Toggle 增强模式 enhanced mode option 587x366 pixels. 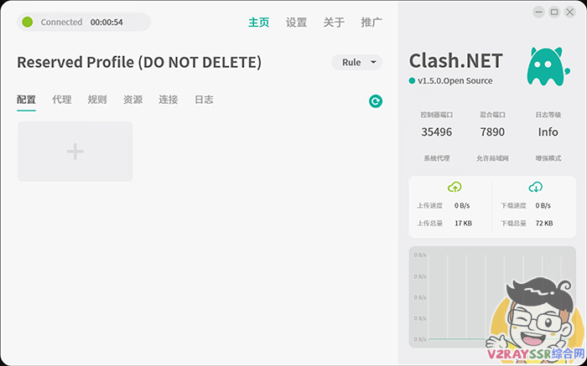click(x=548, y=158)
